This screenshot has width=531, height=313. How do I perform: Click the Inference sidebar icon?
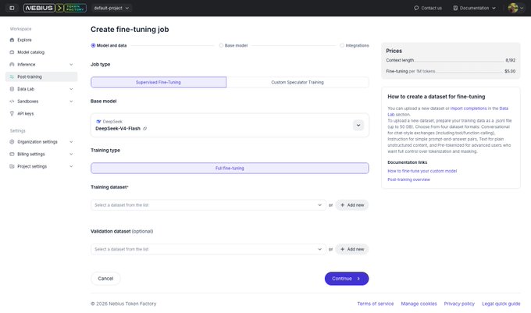pos(12,64)
